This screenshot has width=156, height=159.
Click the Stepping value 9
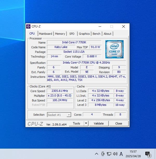click(119, 67)
